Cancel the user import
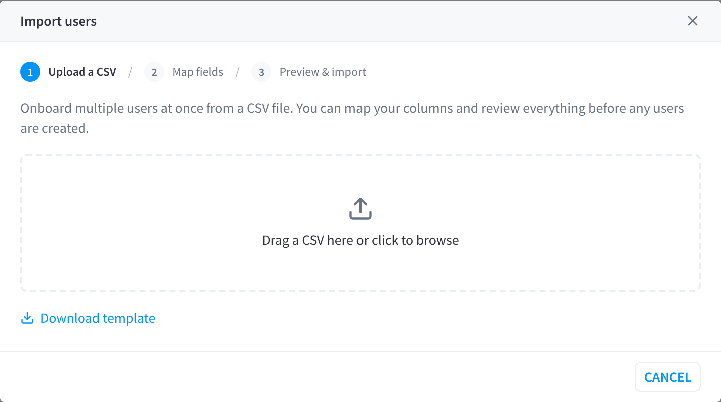Screen dimensions: 721x402 click(667, 377)
